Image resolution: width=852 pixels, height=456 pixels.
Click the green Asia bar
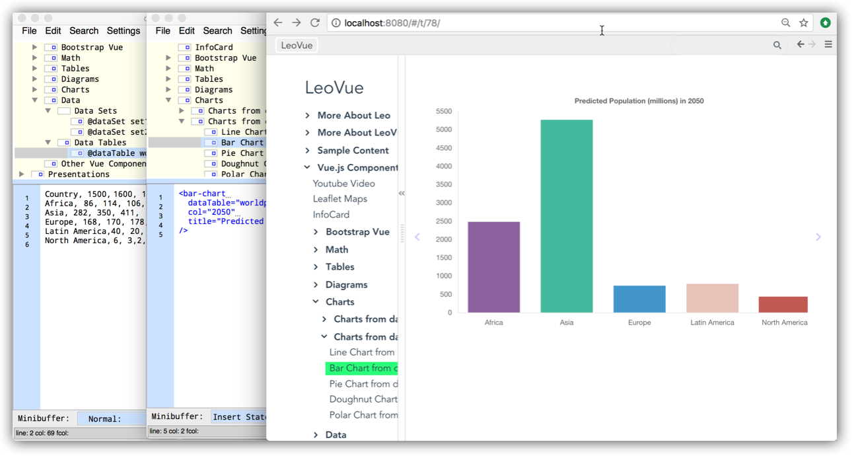567,216
